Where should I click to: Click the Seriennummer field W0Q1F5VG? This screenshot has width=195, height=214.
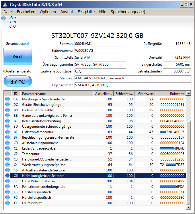tap(100, 51)
